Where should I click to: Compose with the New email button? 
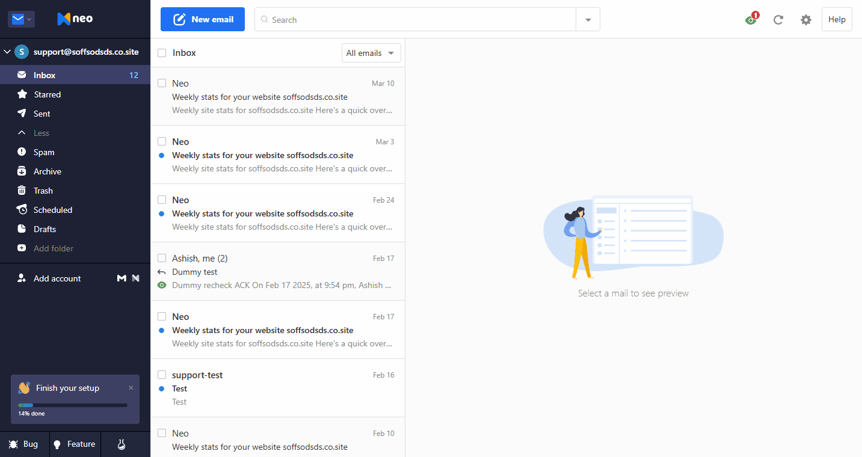click(x=203, y=19)
